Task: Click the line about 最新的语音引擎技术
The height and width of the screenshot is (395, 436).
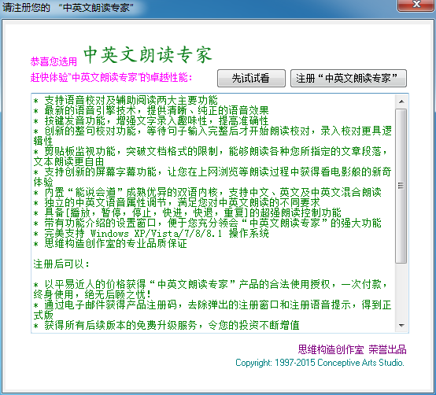Action: pos(151,110)
